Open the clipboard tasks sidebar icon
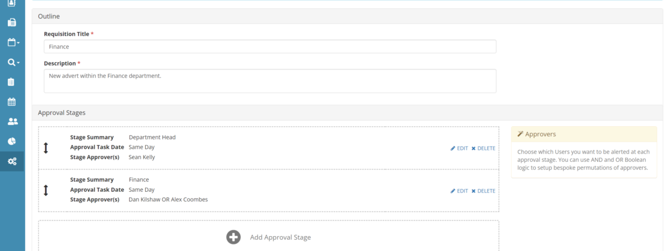 click(x=12, y=82)
